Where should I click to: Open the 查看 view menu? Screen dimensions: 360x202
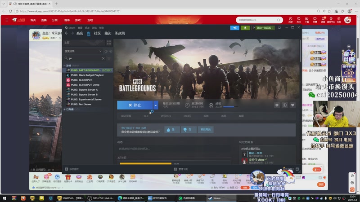[80, 28]
